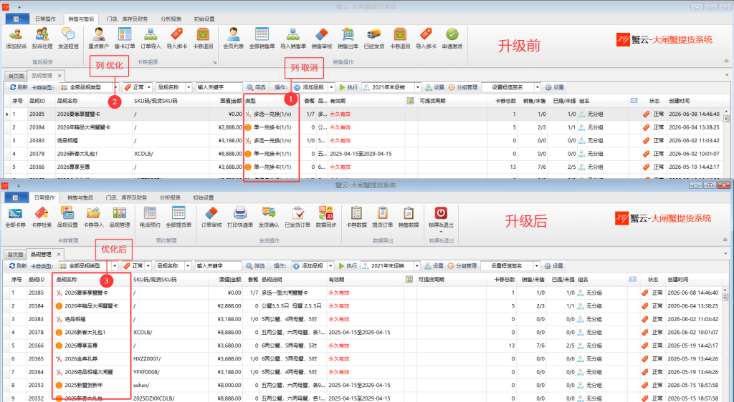Click 筛选 button in upper window toolbar

pos(257,87)
